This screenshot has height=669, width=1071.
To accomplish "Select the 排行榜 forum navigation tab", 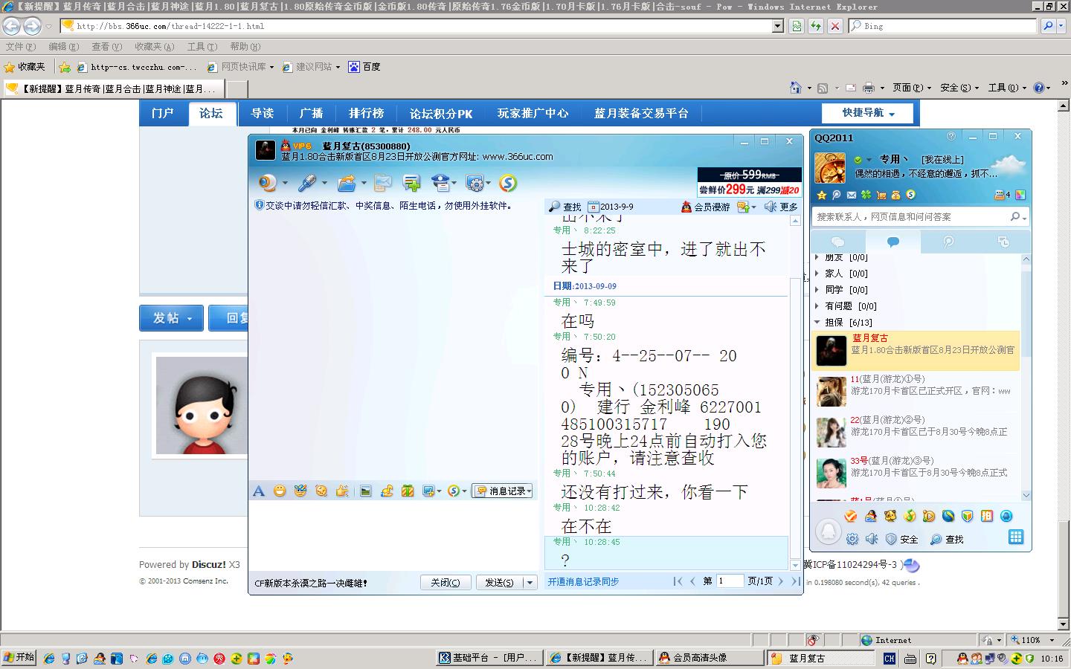I will [x=366, y=113].
